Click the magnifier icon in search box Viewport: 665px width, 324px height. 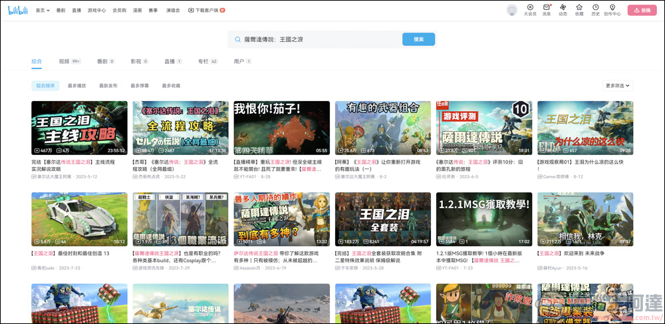(238, 39)
